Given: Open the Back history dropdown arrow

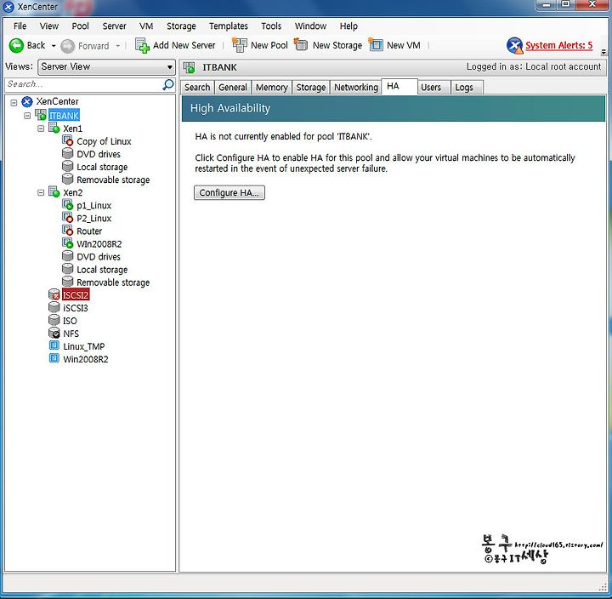Looking at the screenshot, I should (x=54, y=46).
